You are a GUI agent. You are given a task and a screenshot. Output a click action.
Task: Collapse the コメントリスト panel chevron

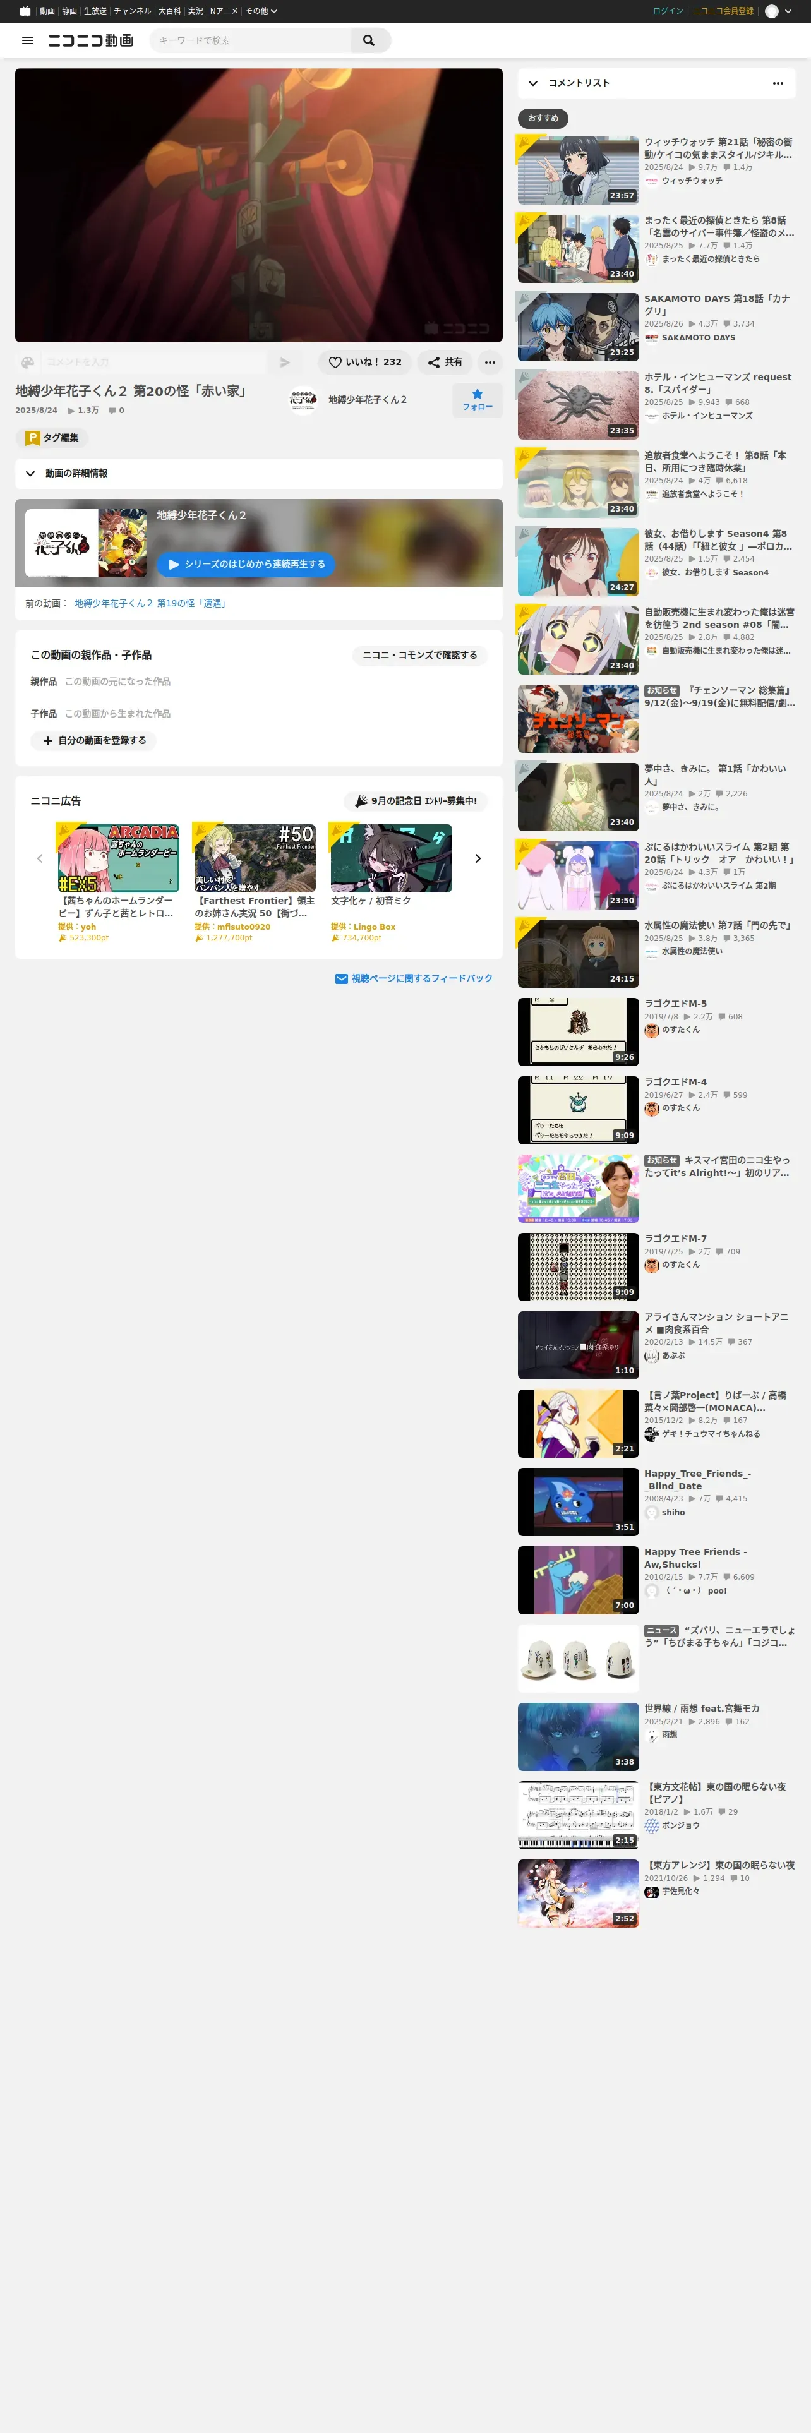[x=534, y=83]
